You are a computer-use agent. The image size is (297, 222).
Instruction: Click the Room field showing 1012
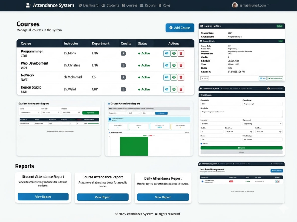(x=220, y=139)
